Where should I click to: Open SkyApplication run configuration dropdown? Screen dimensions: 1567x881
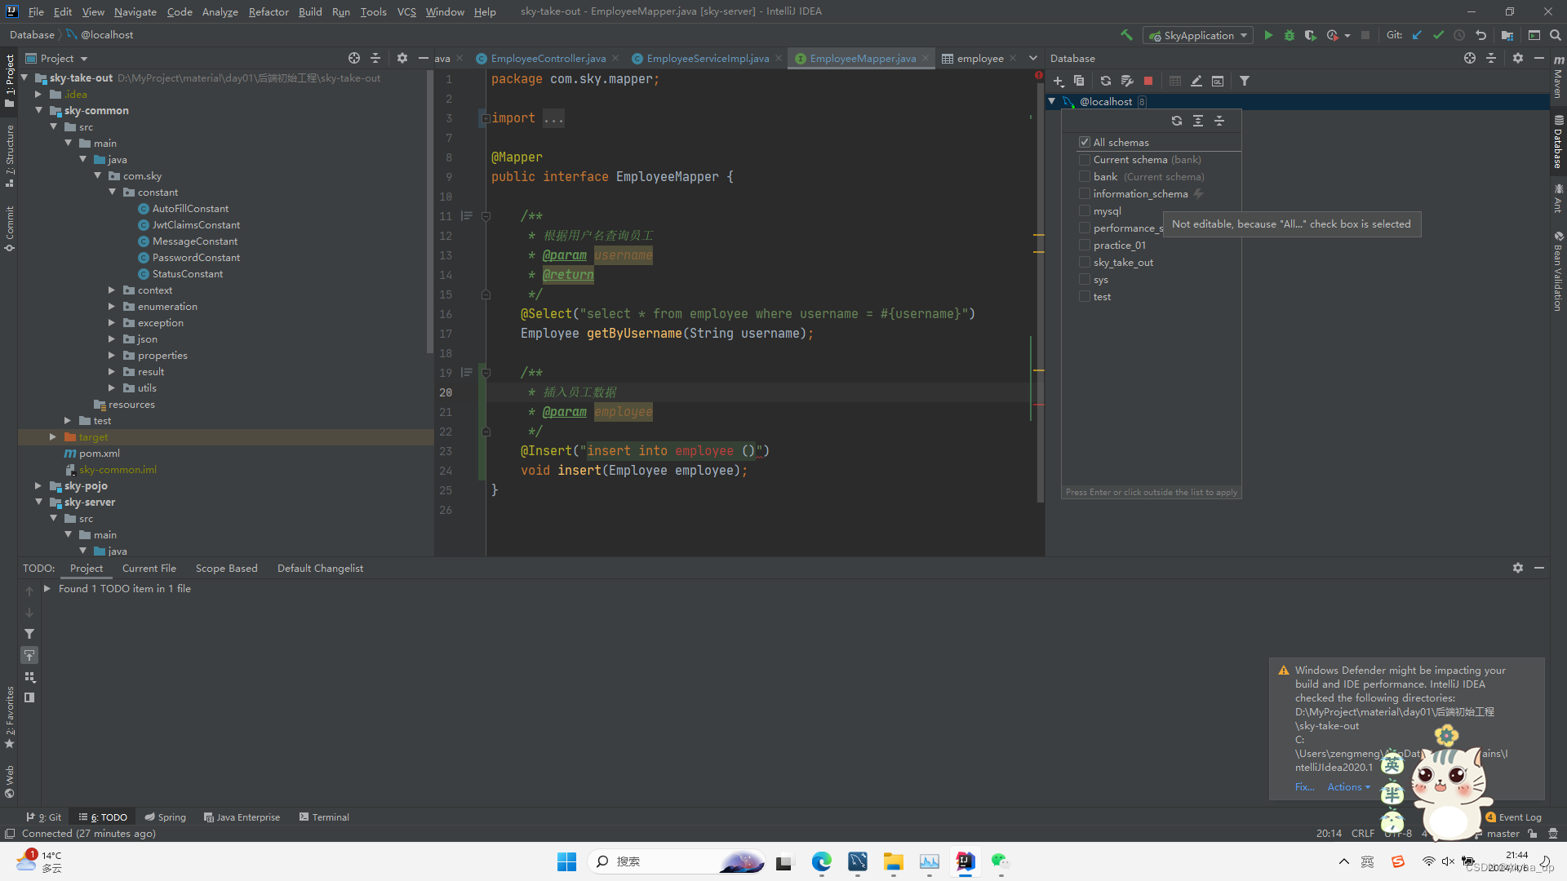point(1197,35)
